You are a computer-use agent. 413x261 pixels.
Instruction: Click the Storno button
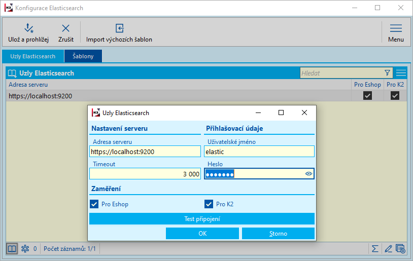(x=278, y=233)
